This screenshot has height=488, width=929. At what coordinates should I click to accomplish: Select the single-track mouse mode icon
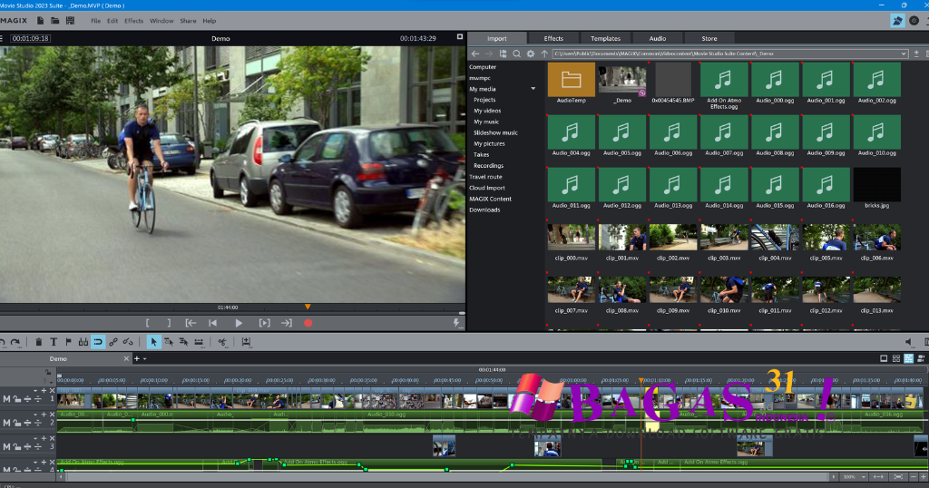[x=168, y=342]
